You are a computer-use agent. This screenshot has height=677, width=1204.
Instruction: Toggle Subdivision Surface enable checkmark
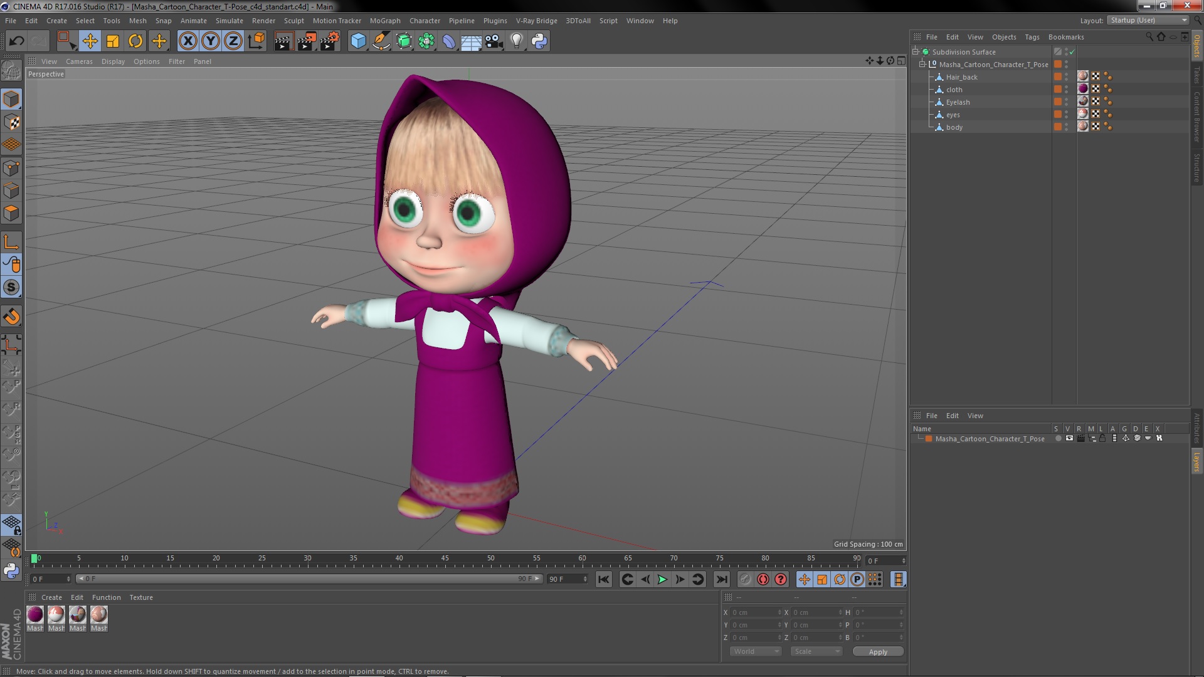tap(1072, 52)
